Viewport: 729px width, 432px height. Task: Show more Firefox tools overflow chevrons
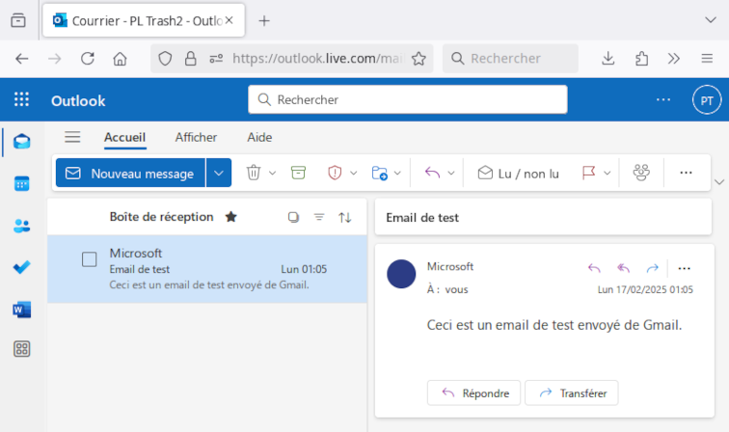[x=674, y=59]
